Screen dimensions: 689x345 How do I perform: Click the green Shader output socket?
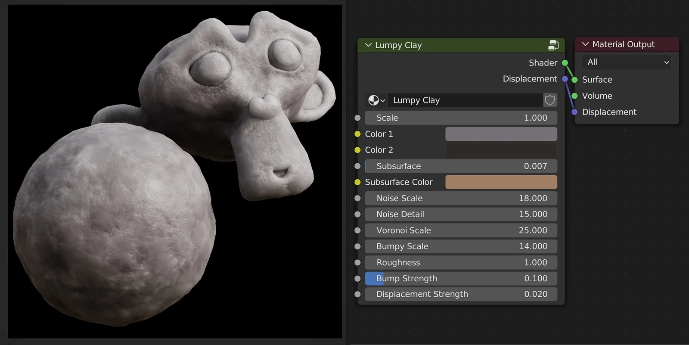click(x=565, y=63)
